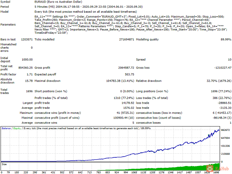Screen dimensions: 232x174
Task: Click the Parameters label
Action: click(8, 25)
